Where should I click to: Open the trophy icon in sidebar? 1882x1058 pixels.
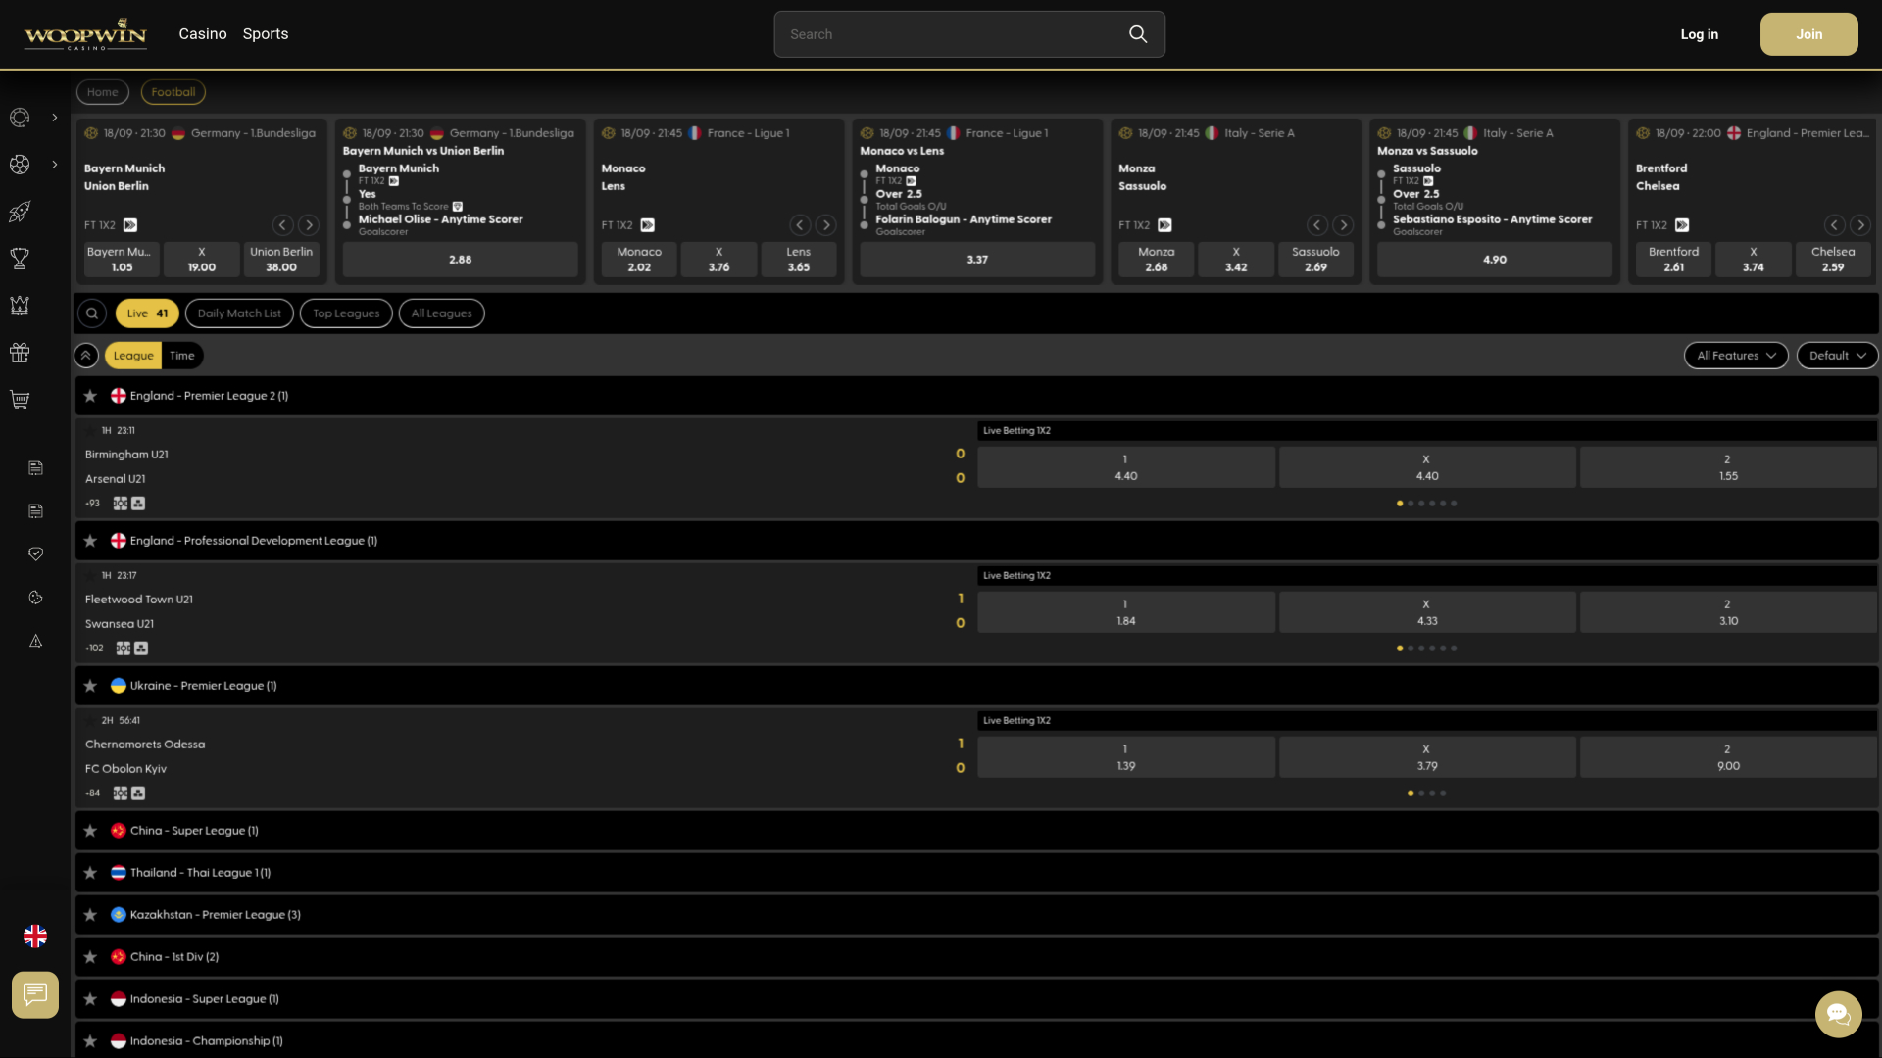click(20, 259)
